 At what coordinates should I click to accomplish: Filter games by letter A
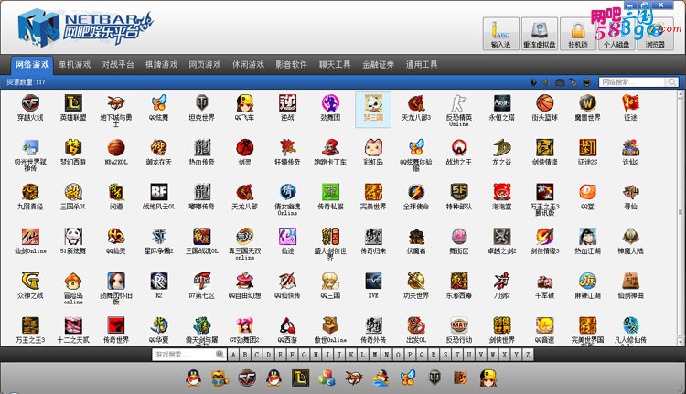coord(233,355)
